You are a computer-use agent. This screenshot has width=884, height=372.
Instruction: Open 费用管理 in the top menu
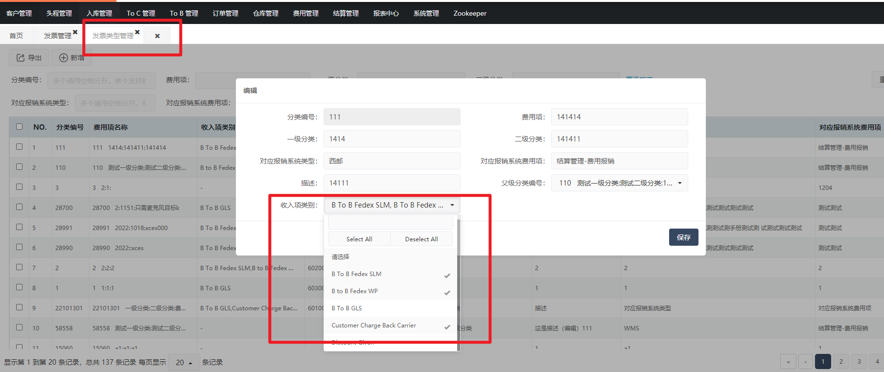coord(306,13)
